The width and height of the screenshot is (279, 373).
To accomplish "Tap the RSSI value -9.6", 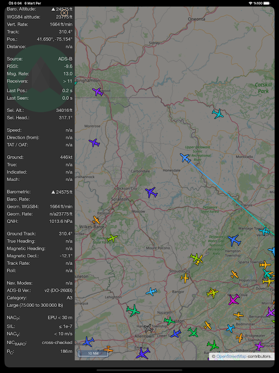I will coord(68,66).
